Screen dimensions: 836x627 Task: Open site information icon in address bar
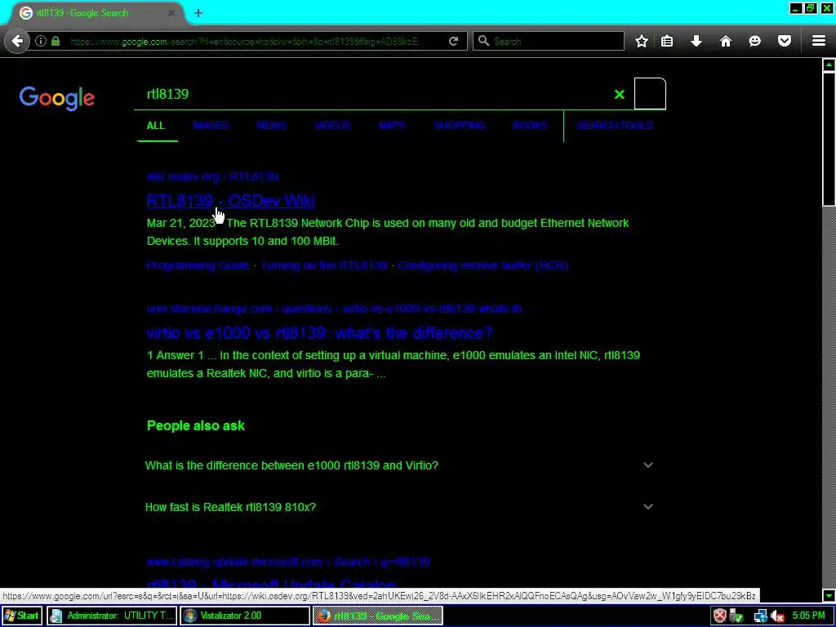pos(41,41)
